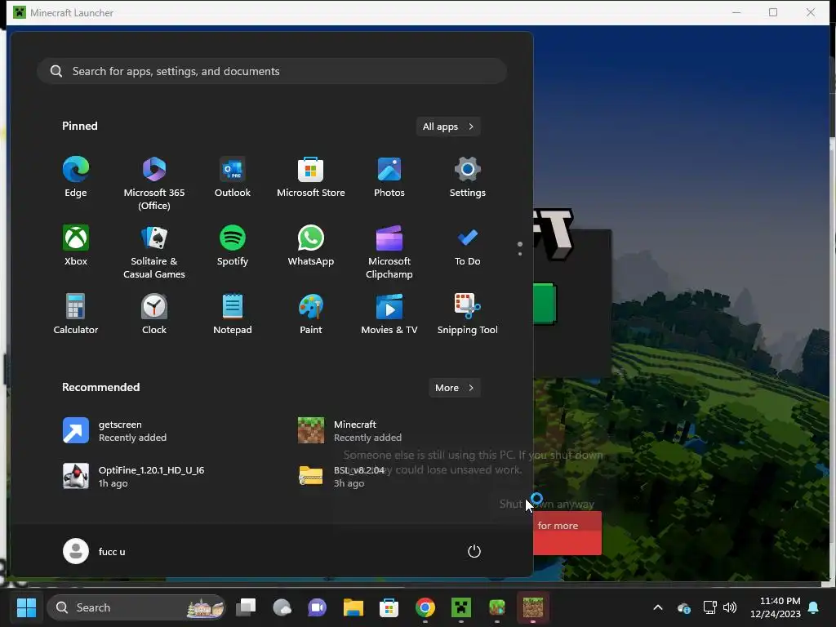Open Movies & TV app
This screenshot has height=627, width=836.
pos(389,314)
